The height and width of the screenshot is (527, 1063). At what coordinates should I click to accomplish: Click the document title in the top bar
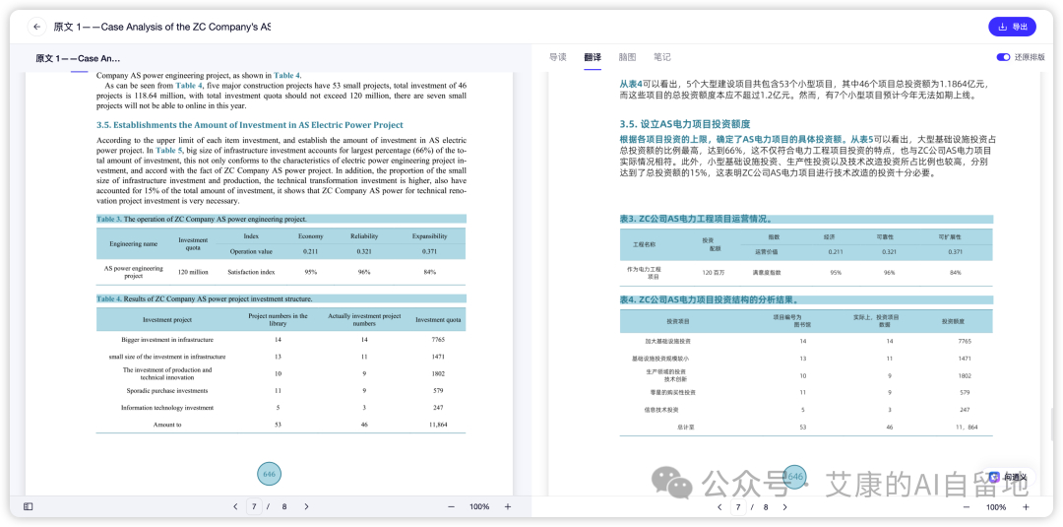(x=162, y=28)
